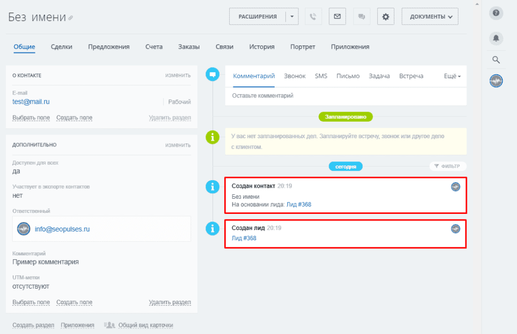This screenshot has width=517, height=334.
Task: Expand the РАСШИРЕНИЯ dropdown arrow
Action: click(x=292, y=16)
